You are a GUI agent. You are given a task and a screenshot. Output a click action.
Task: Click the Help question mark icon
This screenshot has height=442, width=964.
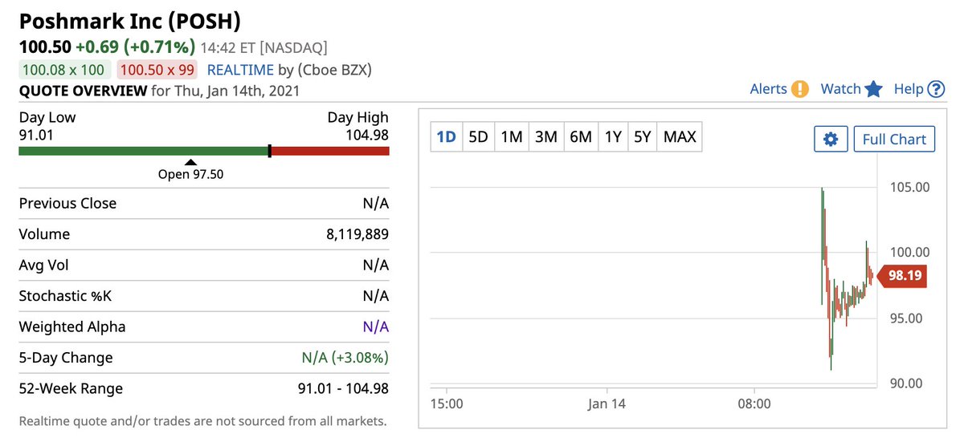936,89
